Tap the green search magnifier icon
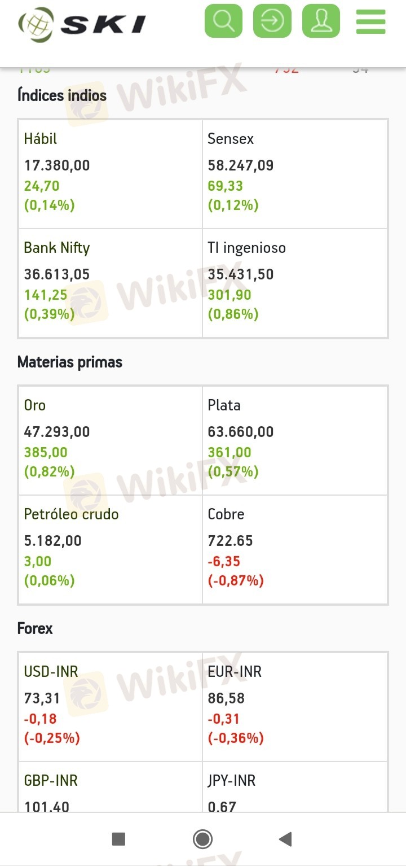Image resolution: width=406 pixels, height=866 pixels. (223, 21)
